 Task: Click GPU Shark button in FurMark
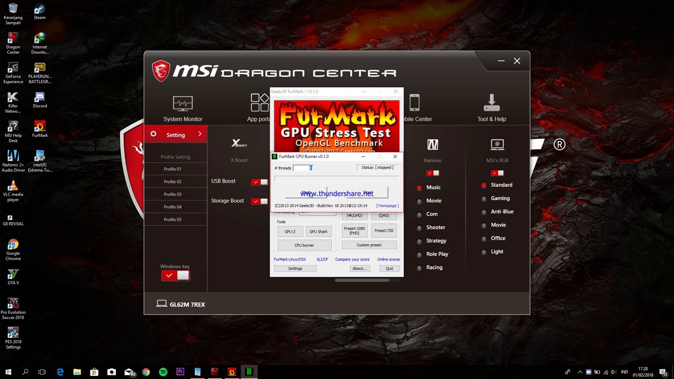click(x=319, y=232)
